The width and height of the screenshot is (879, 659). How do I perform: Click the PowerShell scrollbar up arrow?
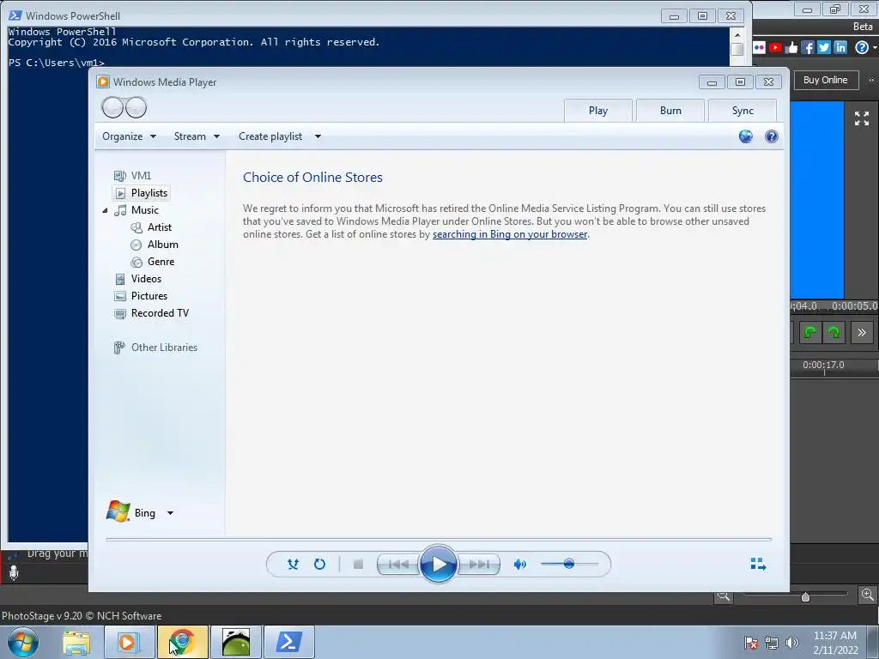click(x=737, y=34)
